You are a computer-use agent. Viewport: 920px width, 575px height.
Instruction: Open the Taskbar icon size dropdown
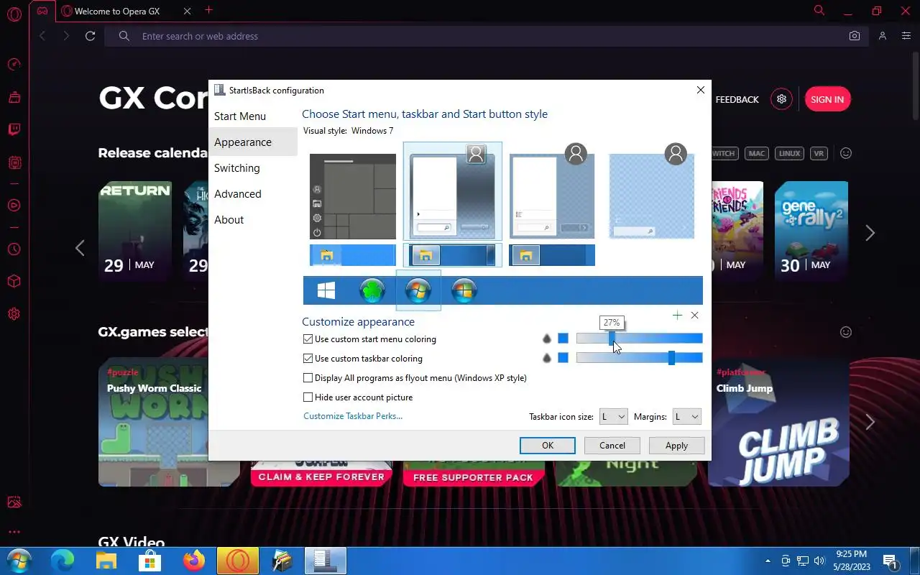pos(613,417)
